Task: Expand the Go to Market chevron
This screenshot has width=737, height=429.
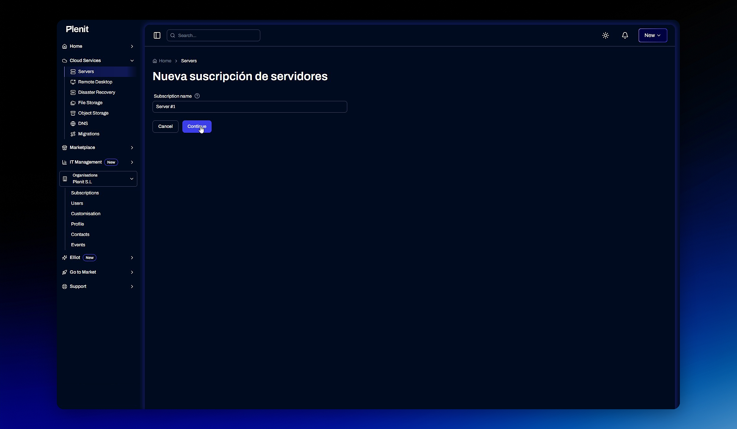Action: pyautogui.click(x=132, y=272)
